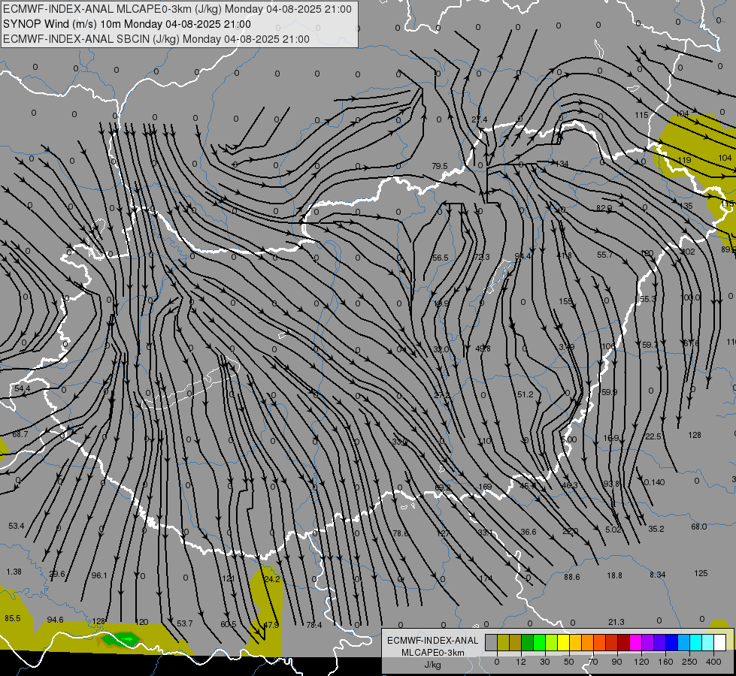Screen dimensions: 736x676
Task: Click the J/kg unit label in the legend
Action: point(432,665)
